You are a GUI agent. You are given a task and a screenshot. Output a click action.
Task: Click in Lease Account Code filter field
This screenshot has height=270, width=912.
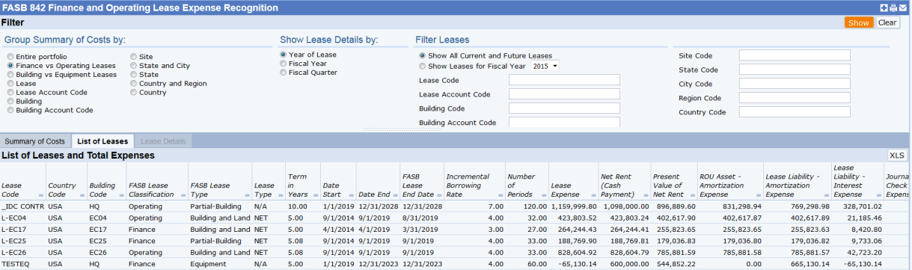[x=564, y=94]
